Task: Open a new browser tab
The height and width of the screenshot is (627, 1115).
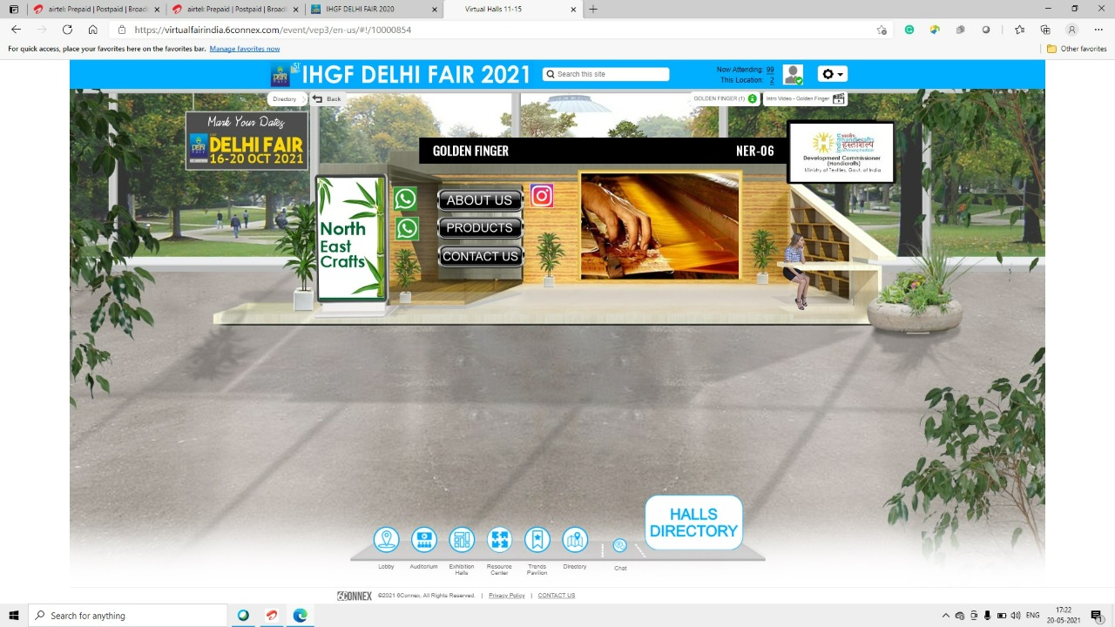Action: point(593,9)
